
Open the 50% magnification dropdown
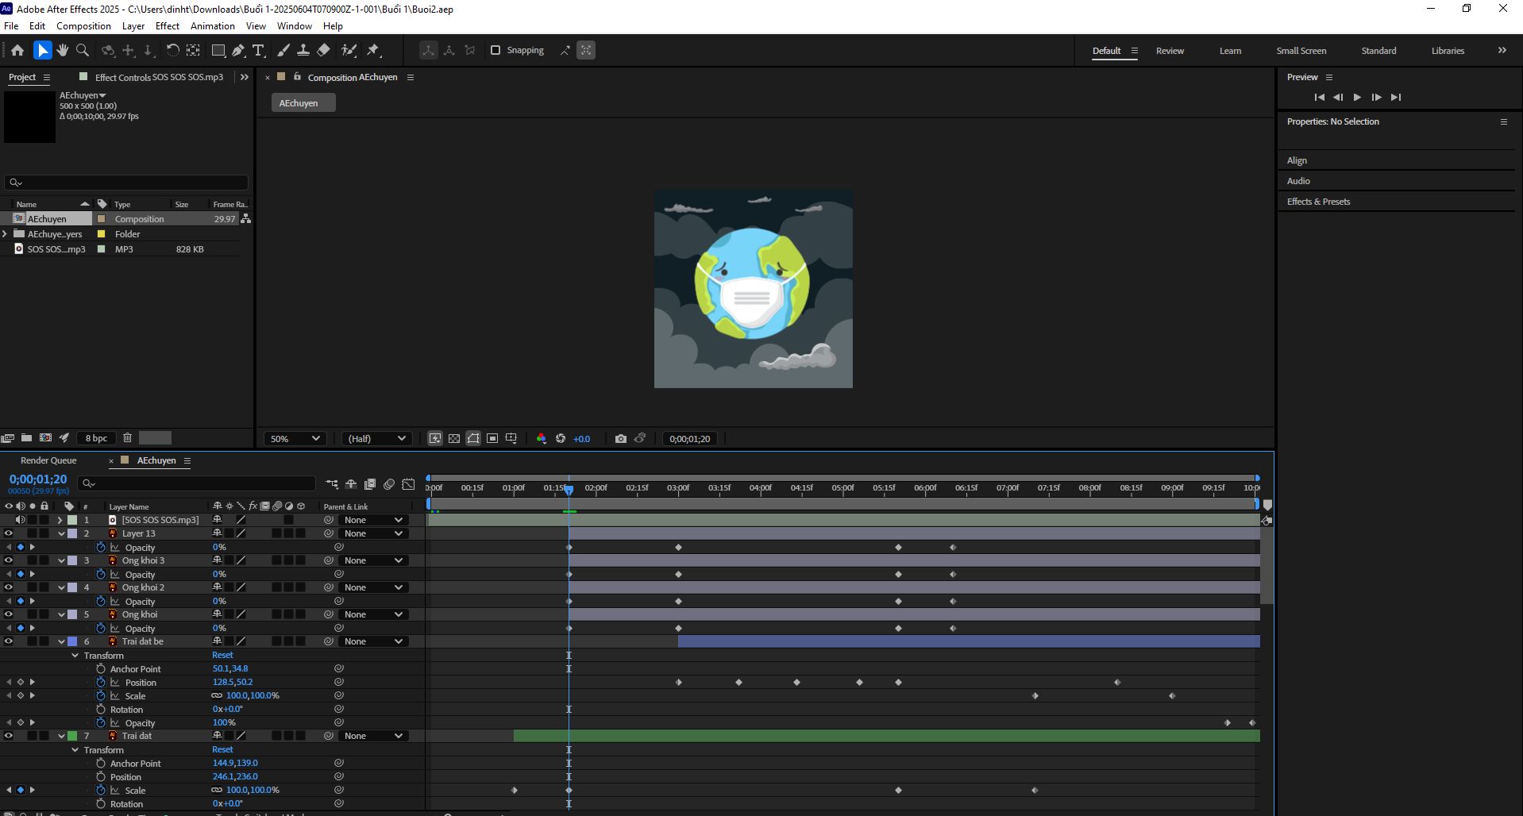(295, 438)
